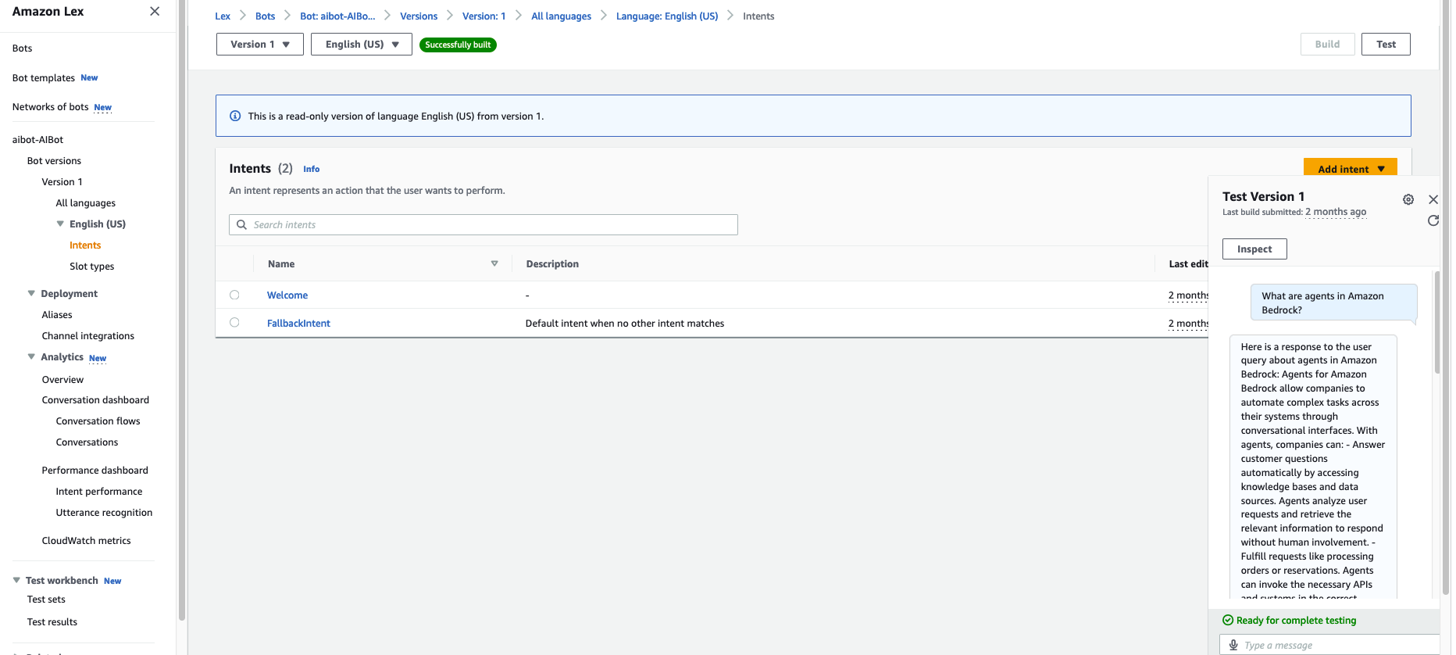Open the Add intent dropdown
This screenshot has width=1456, height=655.
[x=1351, y=169]
